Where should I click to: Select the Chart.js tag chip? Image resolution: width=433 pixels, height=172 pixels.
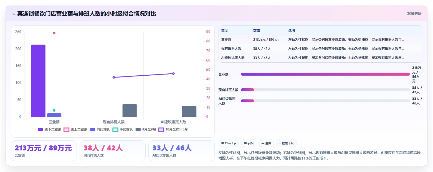pos(229,143)
